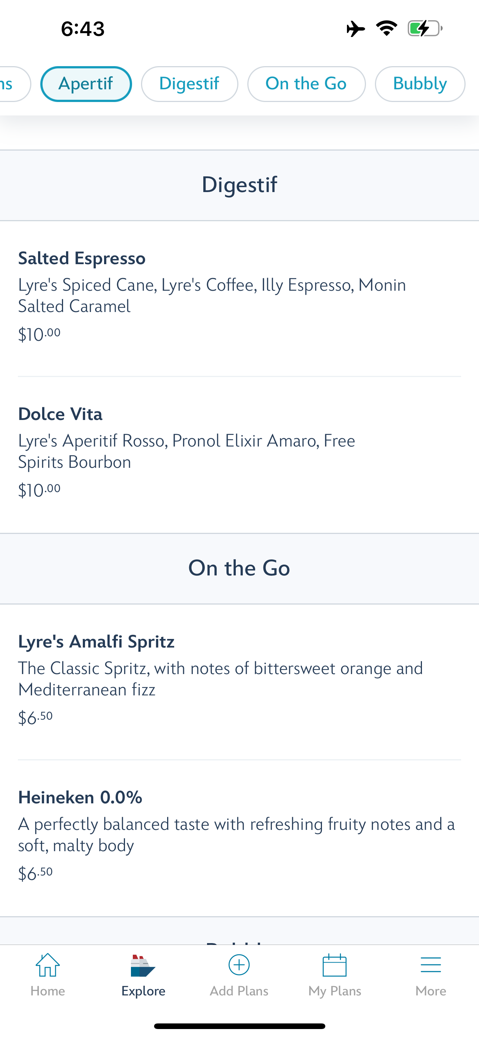Tap the Digestif section header
This screenshot has height=1038, width=479.
click(239, 185)
